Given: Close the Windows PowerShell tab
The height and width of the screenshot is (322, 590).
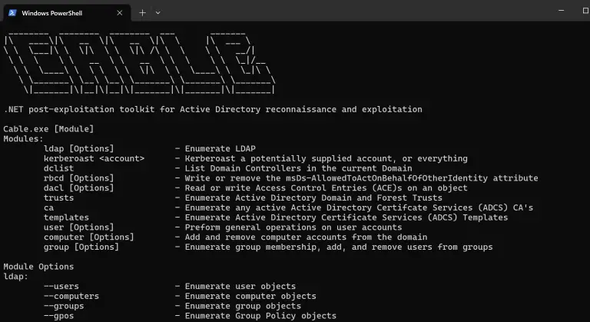Looking at the screenshot, I should (120, 13).
